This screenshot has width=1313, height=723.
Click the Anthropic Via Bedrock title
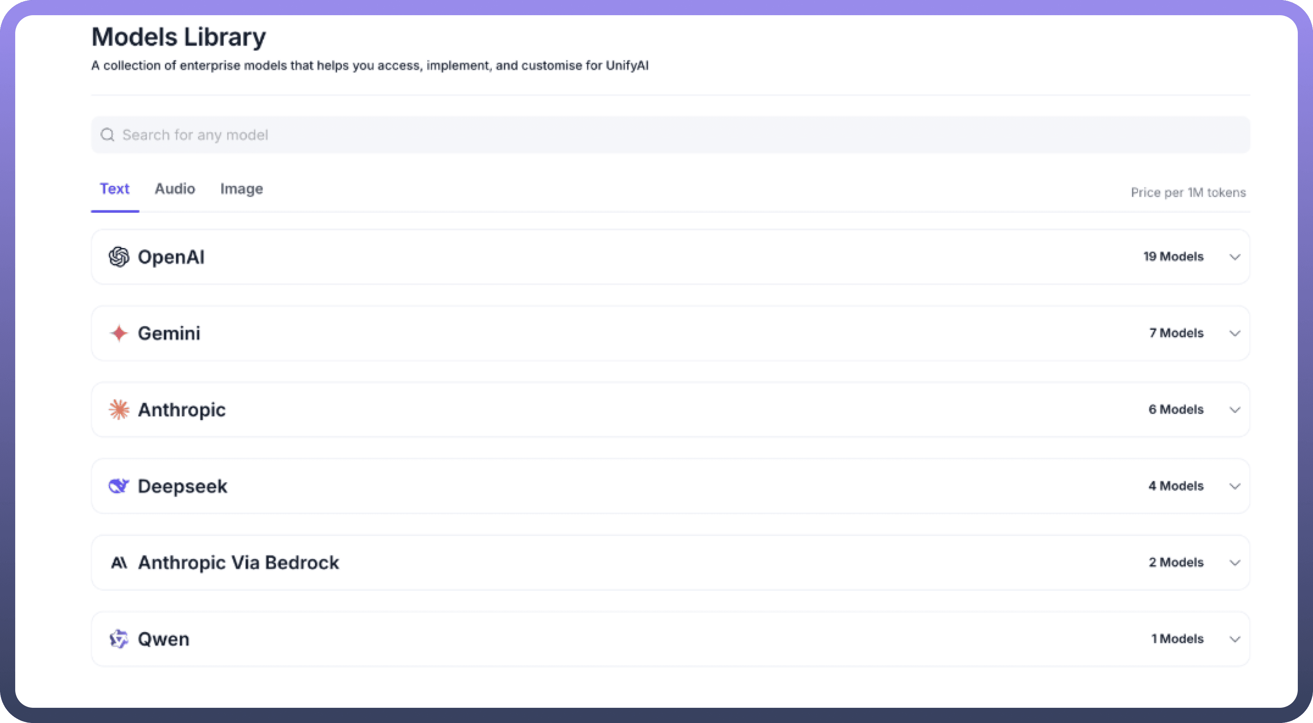(238, 563)
